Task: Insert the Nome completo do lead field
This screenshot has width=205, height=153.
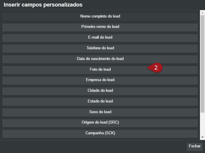Action: (100, 16)
